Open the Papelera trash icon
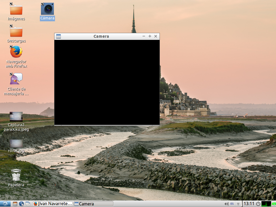Screen dimensions: 276x207 (16, 175)
